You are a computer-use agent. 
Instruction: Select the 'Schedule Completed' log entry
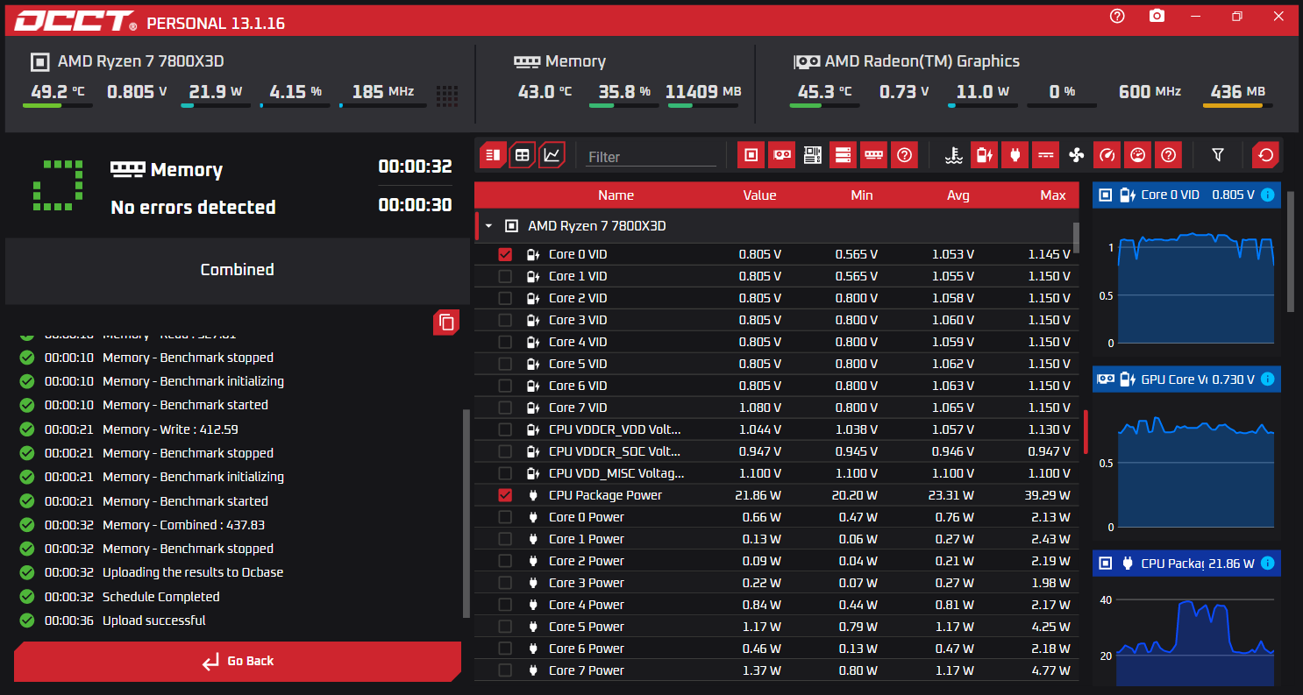click(161, 597)
